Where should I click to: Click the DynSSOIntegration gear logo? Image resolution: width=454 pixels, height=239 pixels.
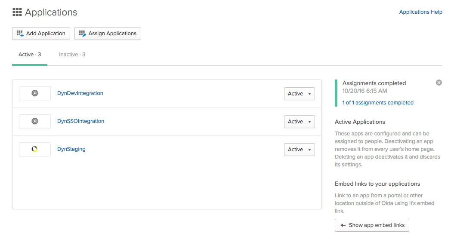[35, 121]
